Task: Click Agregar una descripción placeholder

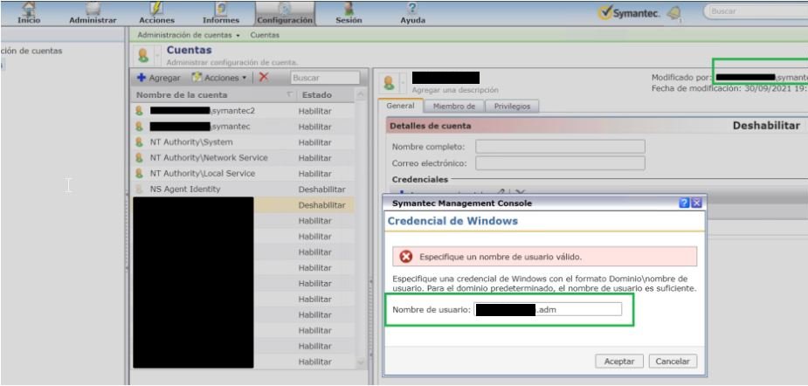Action: pyautogui.click(x=455, y=90)
